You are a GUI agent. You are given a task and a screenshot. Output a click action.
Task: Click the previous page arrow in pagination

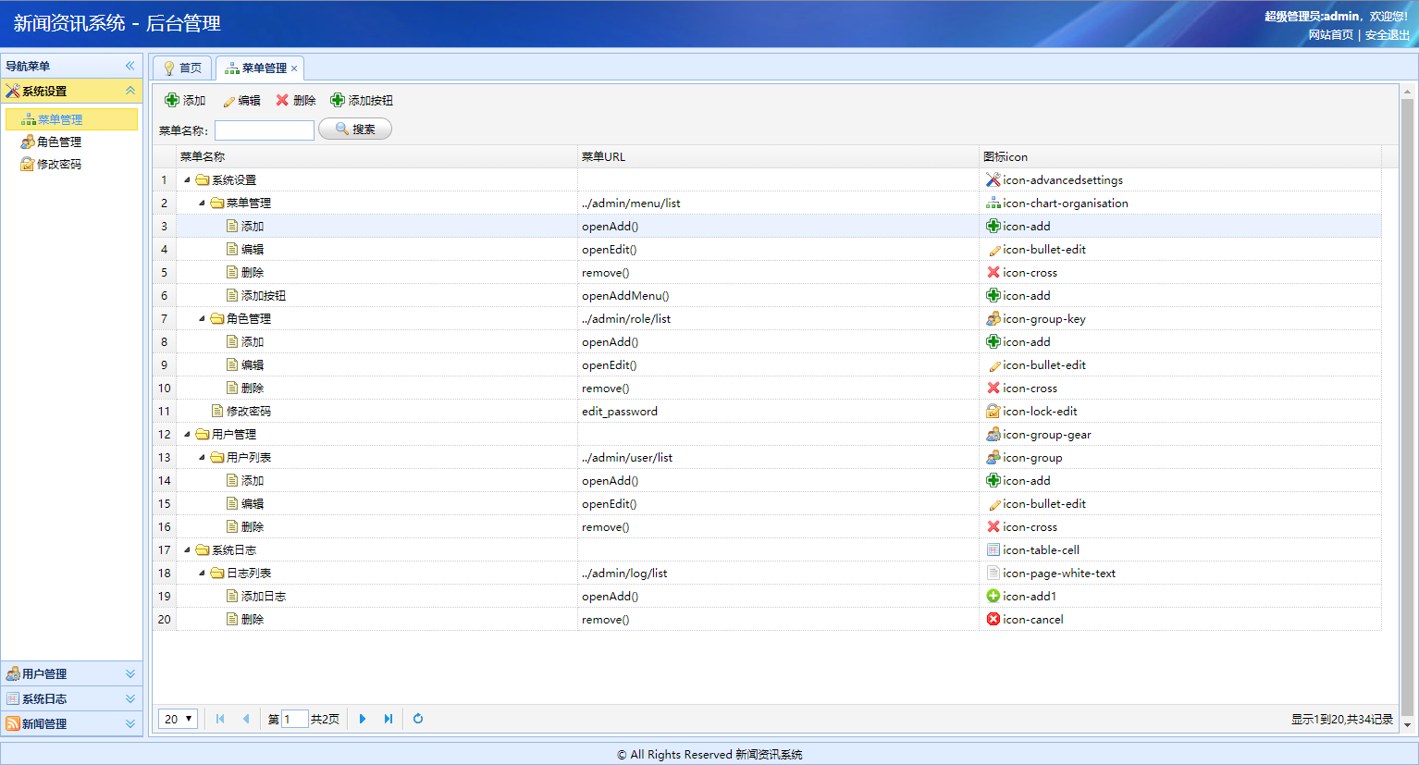click(246, 719)
